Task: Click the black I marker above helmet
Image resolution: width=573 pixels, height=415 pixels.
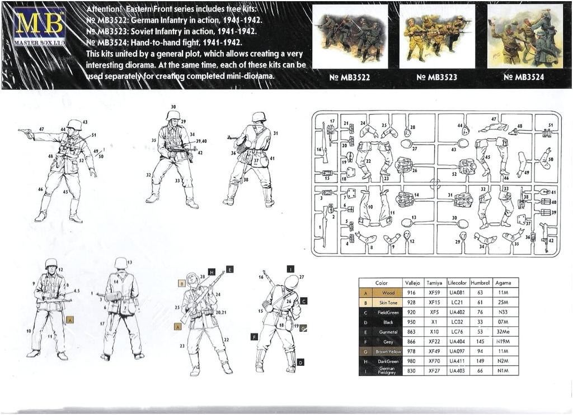Action: [x=290, y=269]
